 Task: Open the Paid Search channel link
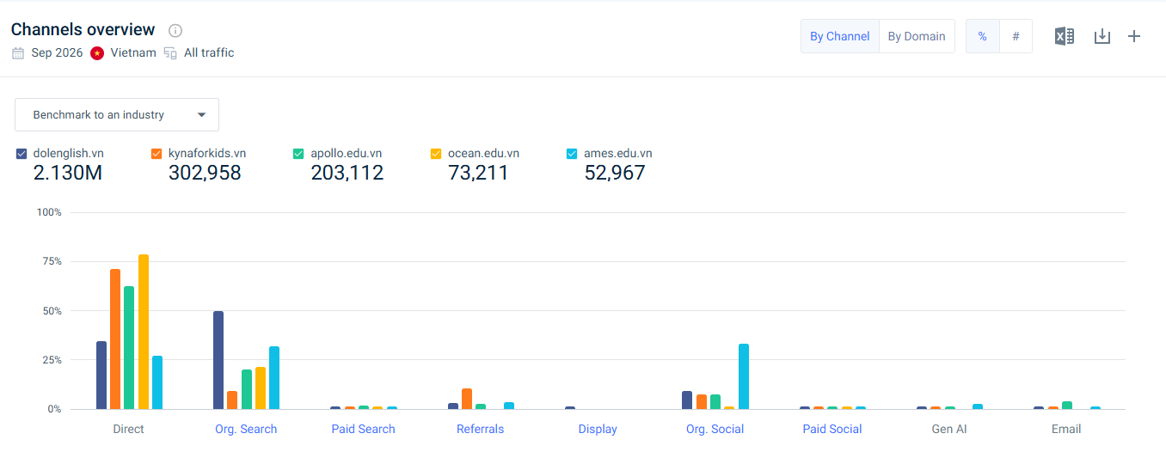click(x=363, y=429)
